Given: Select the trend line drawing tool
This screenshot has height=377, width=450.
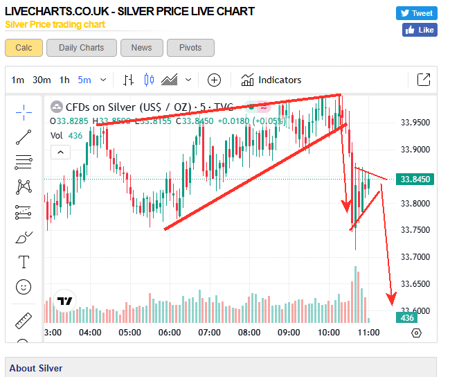Looking at the screenshot, I should pyautogui.click(x=24, y=137).
